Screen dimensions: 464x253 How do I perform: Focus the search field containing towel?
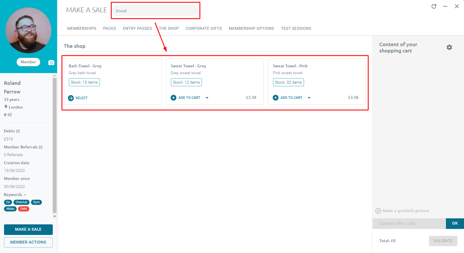(x=155, y=11)
